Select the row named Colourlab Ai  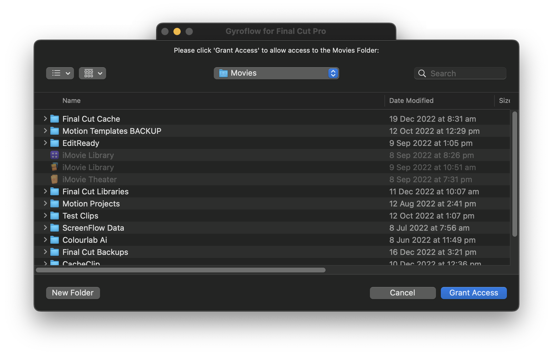[272, 240]
